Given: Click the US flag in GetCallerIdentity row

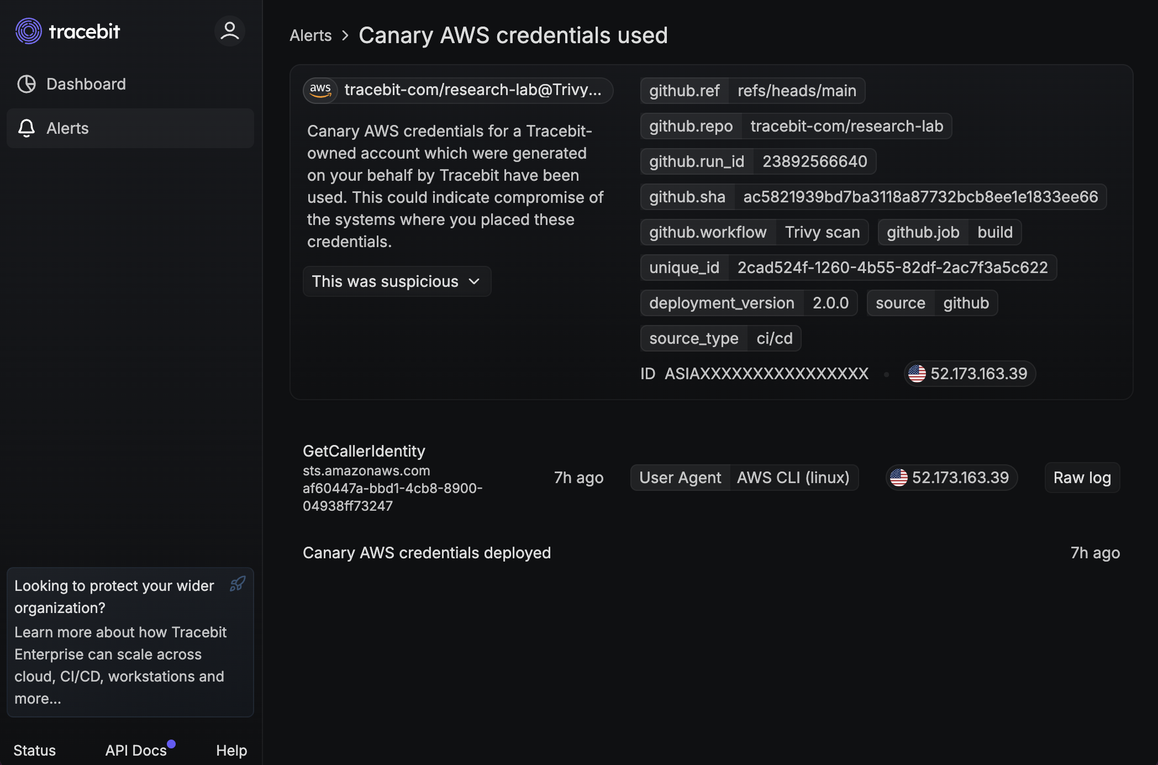Looking at the screenshot, I should coord(899,478).
